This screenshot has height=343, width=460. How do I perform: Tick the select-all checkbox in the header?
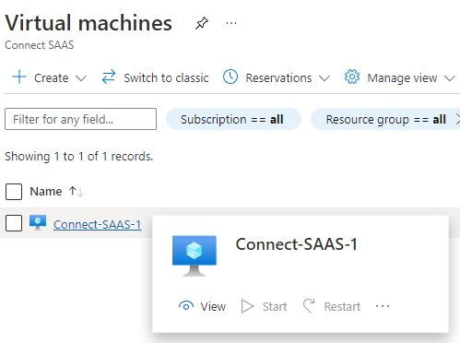[14, 192]
